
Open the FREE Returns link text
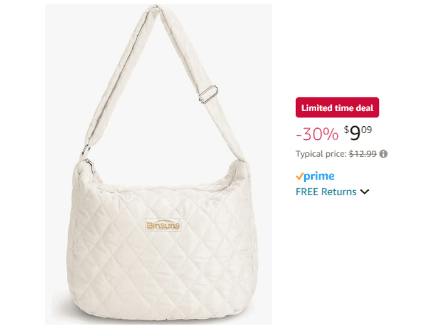[x=326, y=192]
